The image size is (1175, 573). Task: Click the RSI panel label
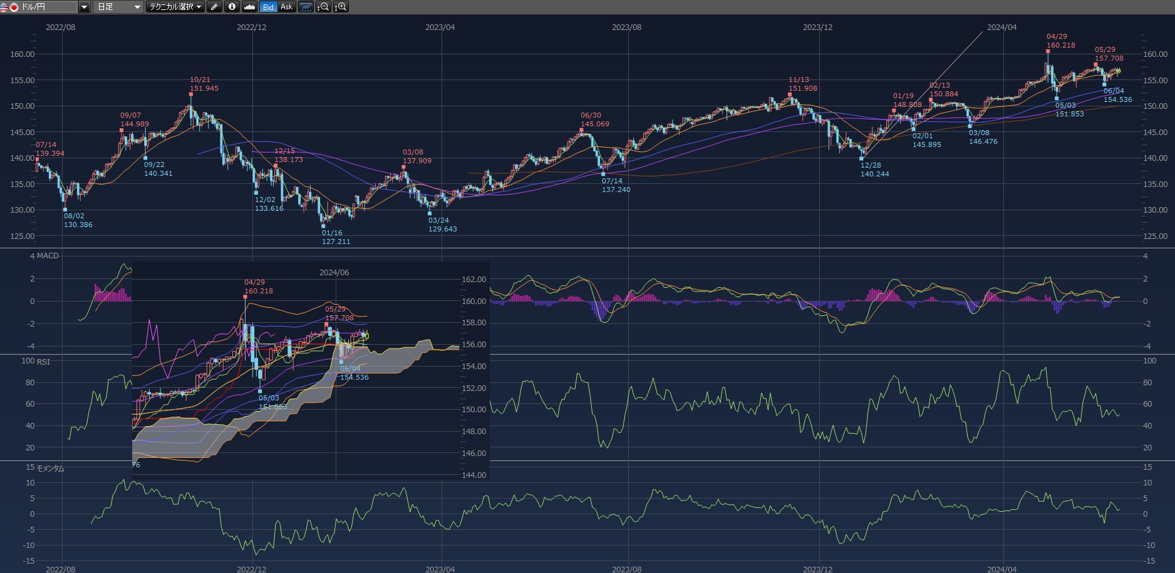tap(43, 362)
